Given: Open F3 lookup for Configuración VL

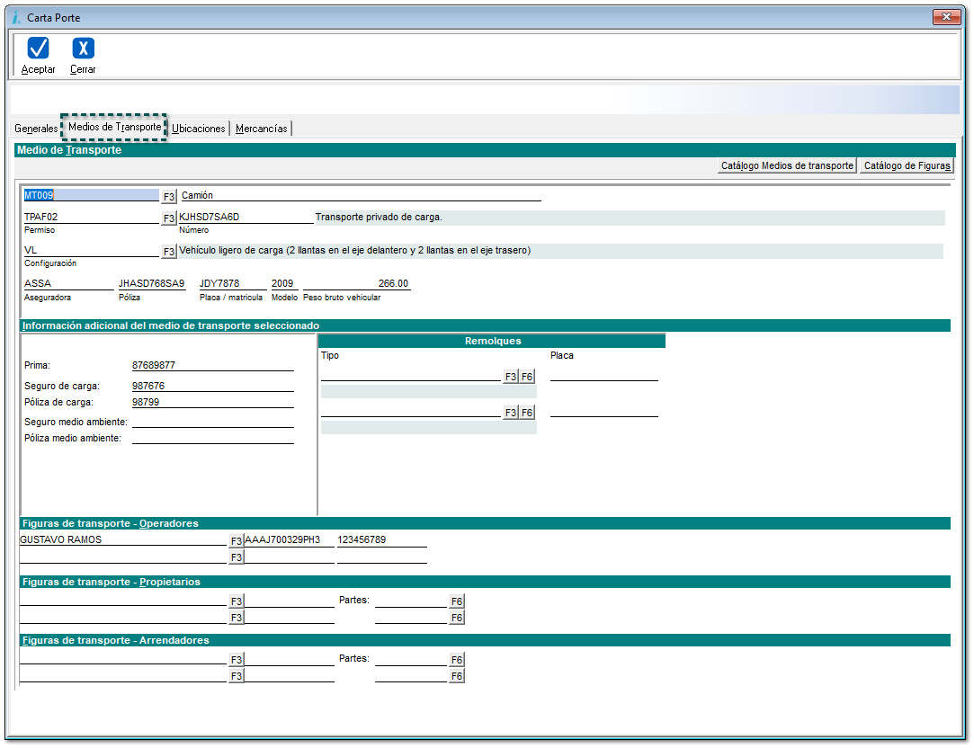Looking at the screenshot, I should [168, 252].
